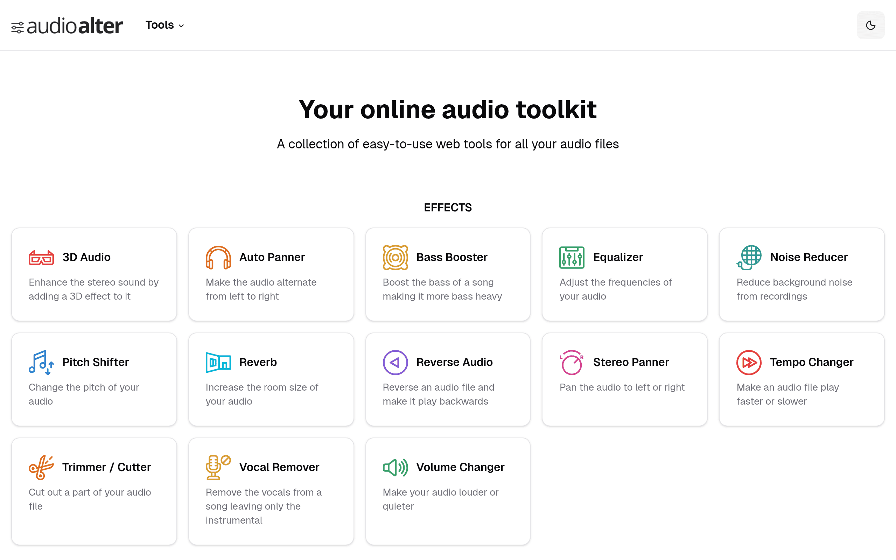The width and height of the screenshot is (896, 560).
Task: Click 'Enhance the stereo sound by adding a 3D effect' text
Action: (x=94, y=289)
